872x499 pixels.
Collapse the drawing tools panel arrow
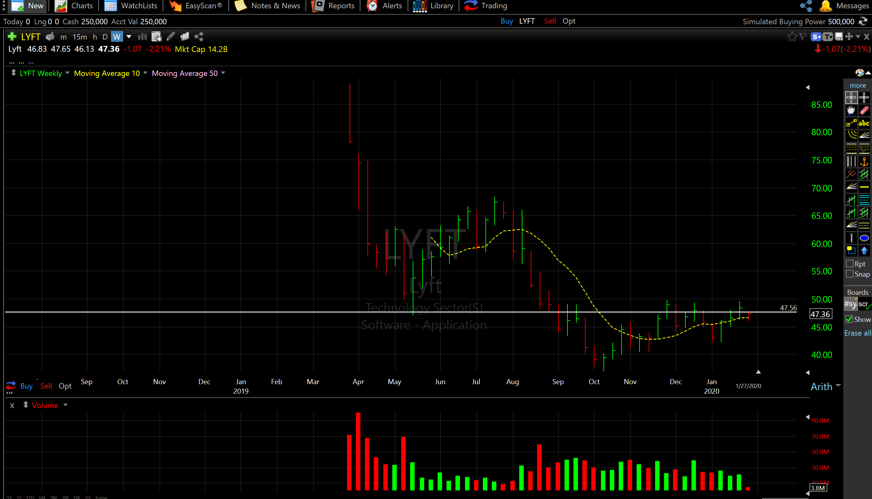[x=868, y=73]
